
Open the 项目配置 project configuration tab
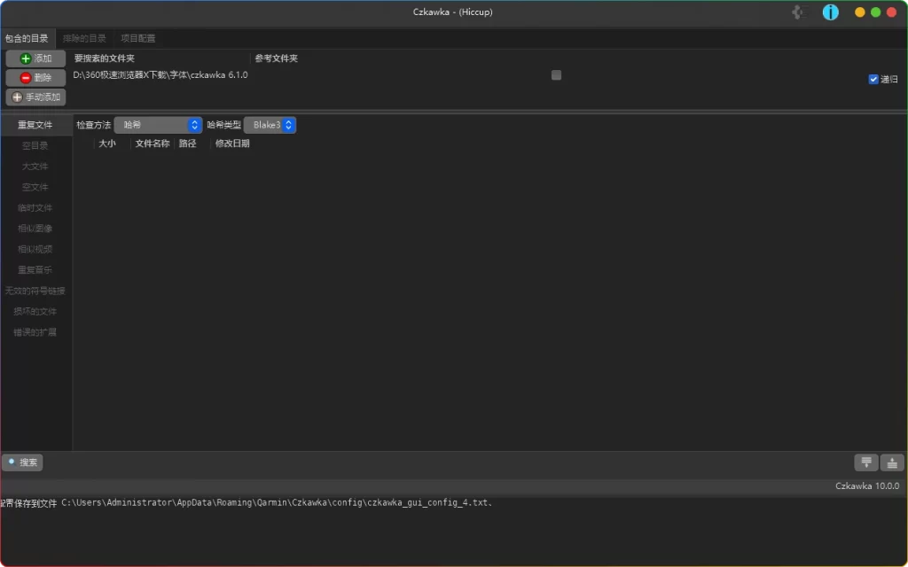pyautogui.click(x=137, y=37)
